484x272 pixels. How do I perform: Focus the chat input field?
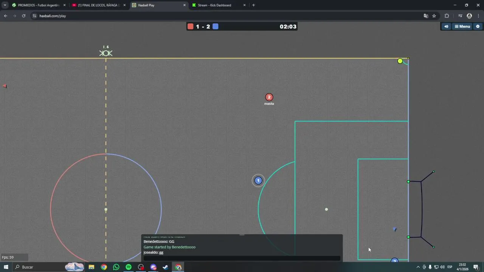coord(242,258)
